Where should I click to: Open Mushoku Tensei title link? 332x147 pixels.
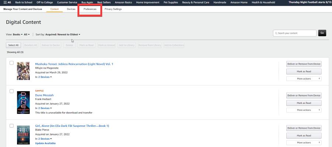74,64
